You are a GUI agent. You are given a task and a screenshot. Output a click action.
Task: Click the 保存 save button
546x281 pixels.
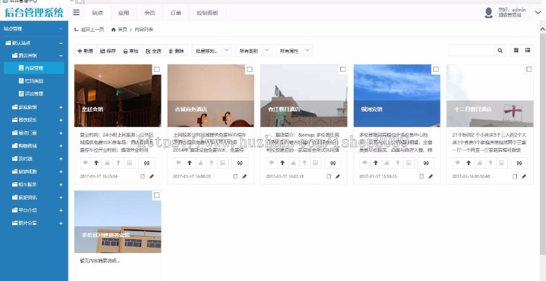coord(109,50)
